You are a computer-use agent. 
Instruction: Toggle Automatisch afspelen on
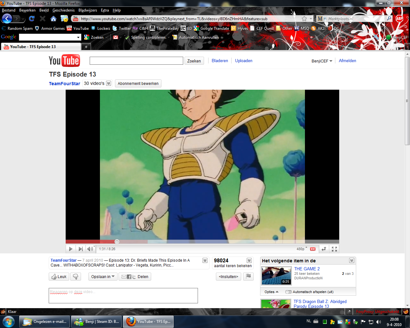point(288,292)
